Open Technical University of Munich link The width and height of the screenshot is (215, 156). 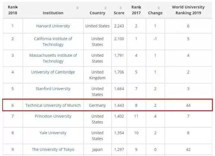53,105
